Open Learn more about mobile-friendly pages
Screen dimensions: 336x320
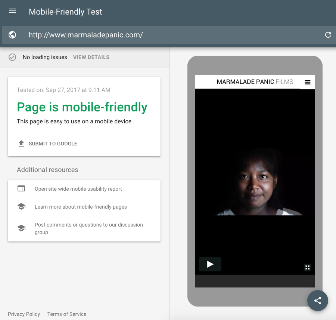coord(81,207)
